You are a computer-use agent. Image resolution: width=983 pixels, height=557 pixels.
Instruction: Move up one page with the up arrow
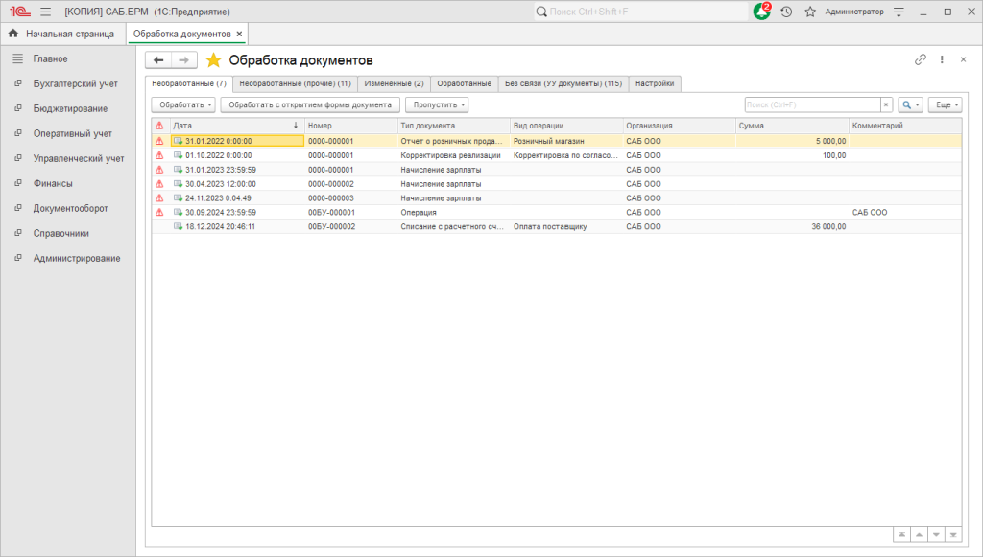919,534
